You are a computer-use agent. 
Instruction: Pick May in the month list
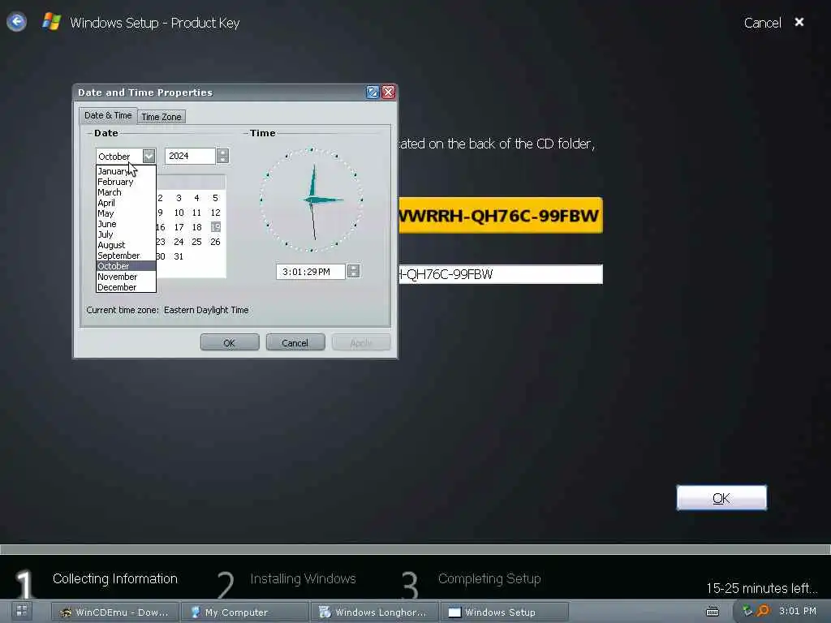126,213
